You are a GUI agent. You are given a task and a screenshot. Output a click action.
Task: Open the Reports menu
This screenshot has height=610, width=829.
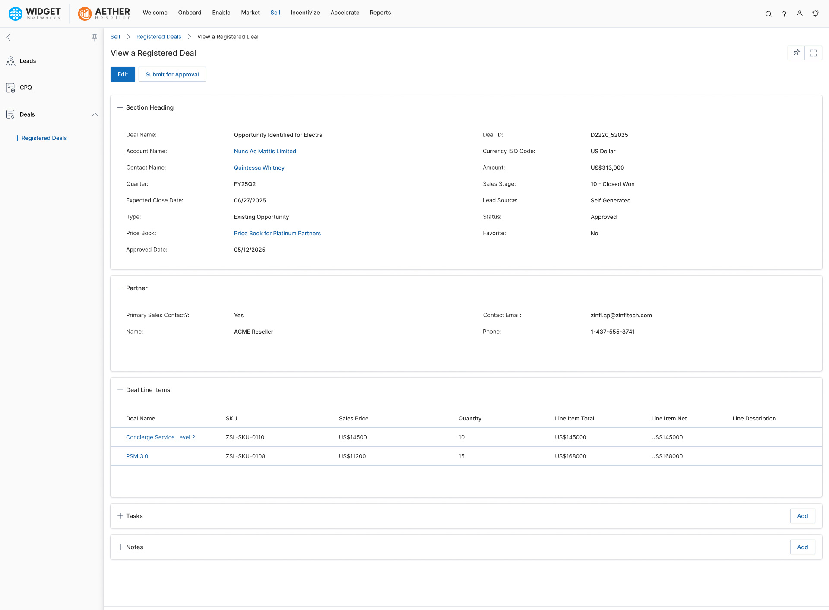[x=380, y=13]
